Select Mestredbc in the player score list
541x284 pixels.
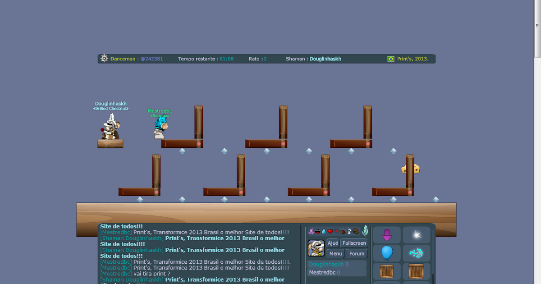coord(337,273)
